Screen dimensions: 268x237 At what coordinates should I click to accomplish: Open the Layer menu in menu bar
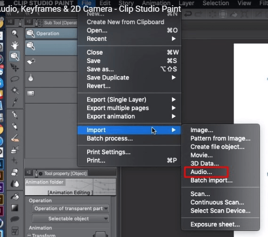point(187,3)
